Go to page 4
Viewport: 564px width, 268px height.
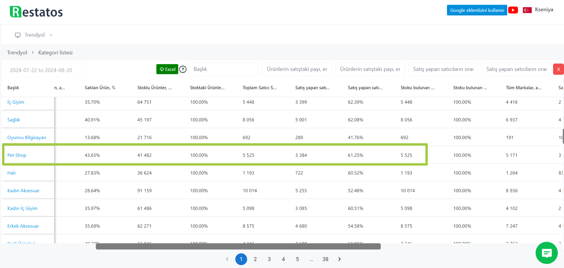coord(283,259)
